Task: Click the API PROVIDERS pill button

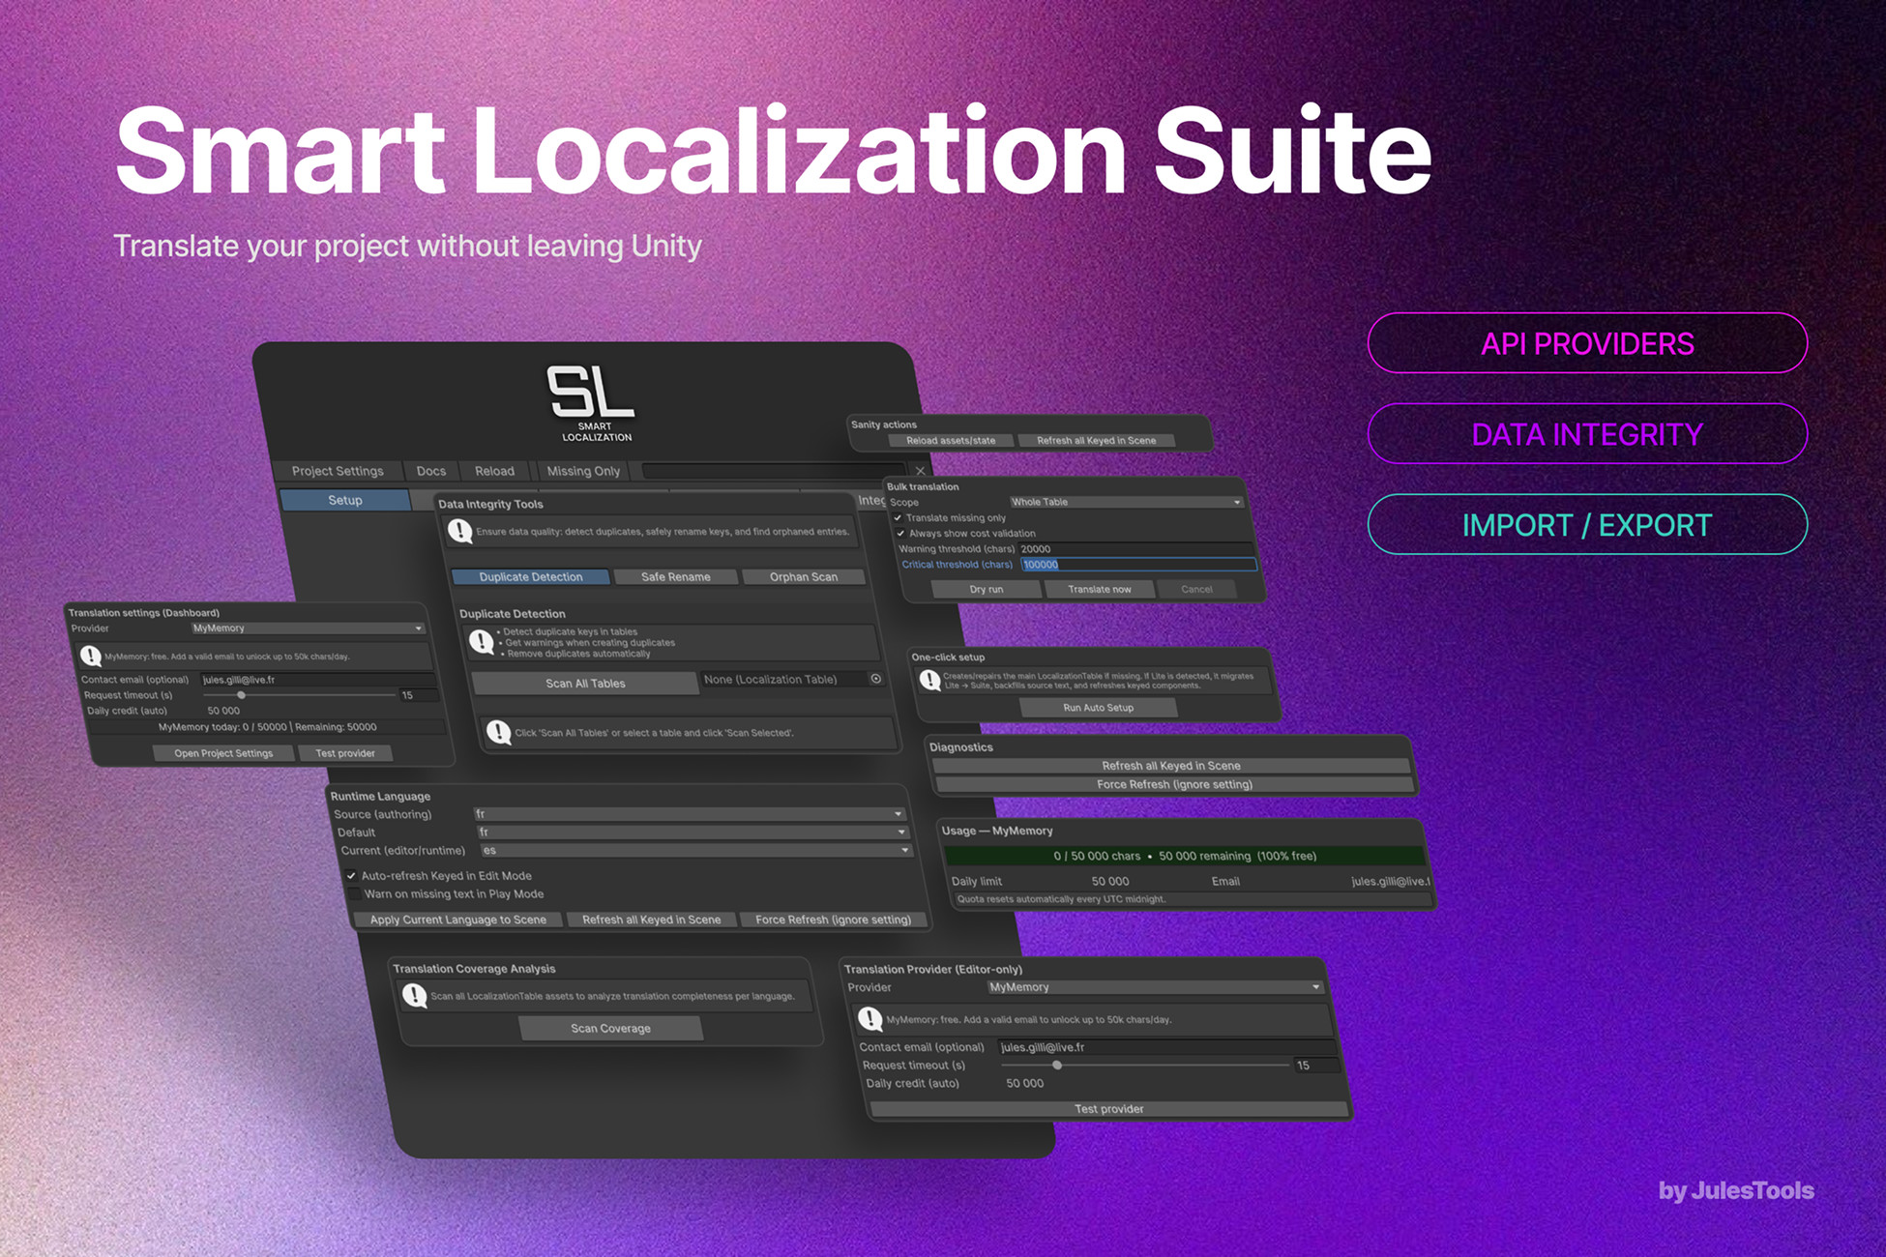Action: pos(1587,343)
